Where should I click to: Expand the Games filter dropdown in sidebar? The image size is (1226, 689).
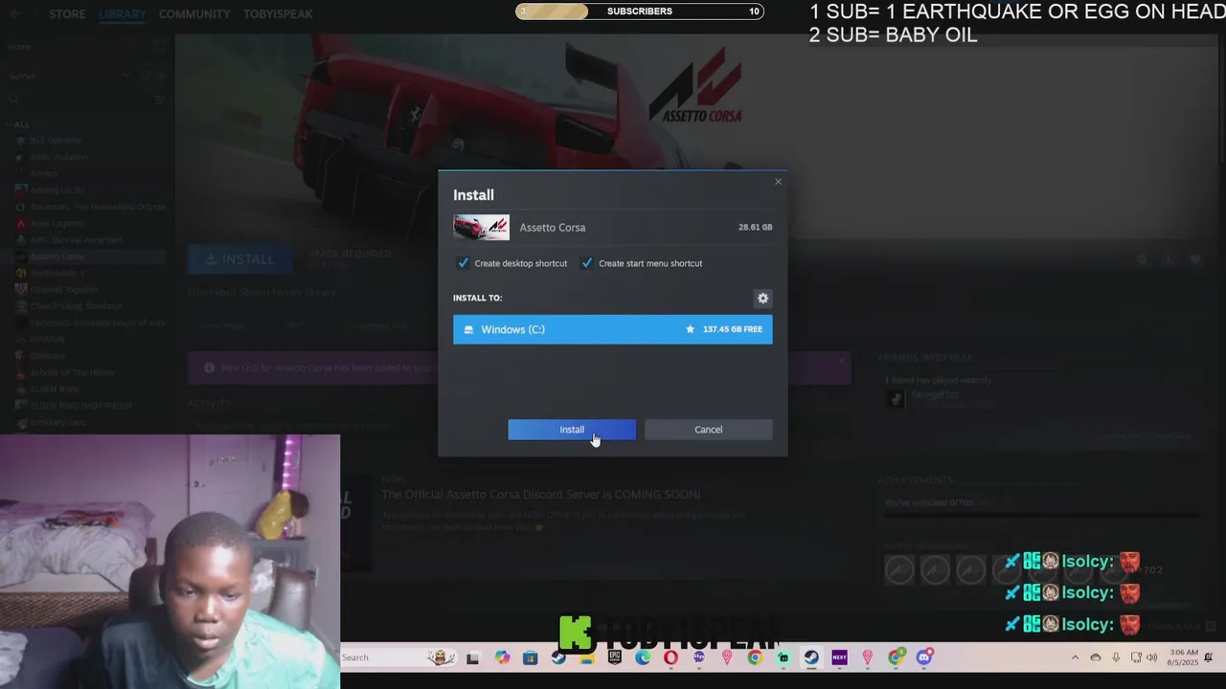[125, 76]
